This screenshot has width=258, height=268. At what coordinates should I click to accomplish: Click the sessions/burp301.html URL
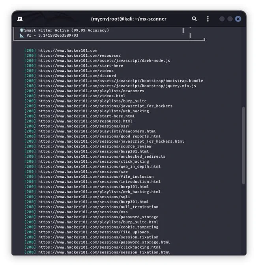point(93,202)
